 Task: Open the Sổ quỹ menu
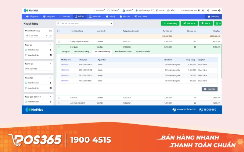point(110,16)
